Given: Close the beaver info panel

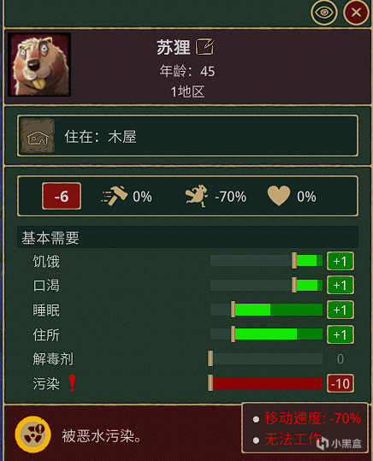Looking at the screenshot, I should [x=356, y=12].
